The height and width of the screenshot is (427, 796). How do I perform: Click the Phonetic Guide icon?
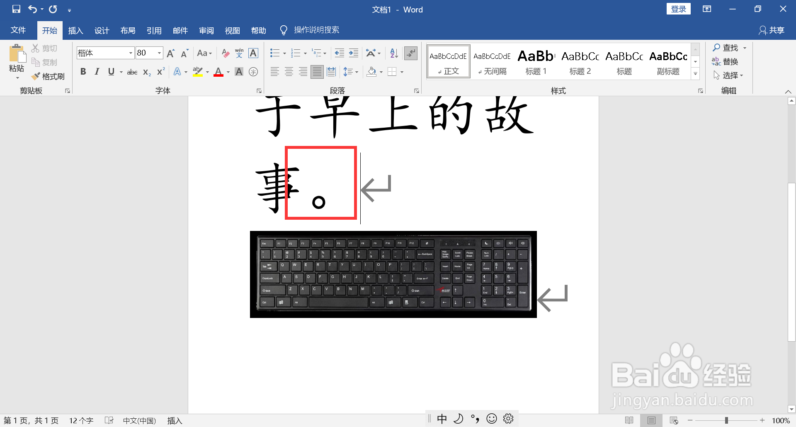pos(238,53)
